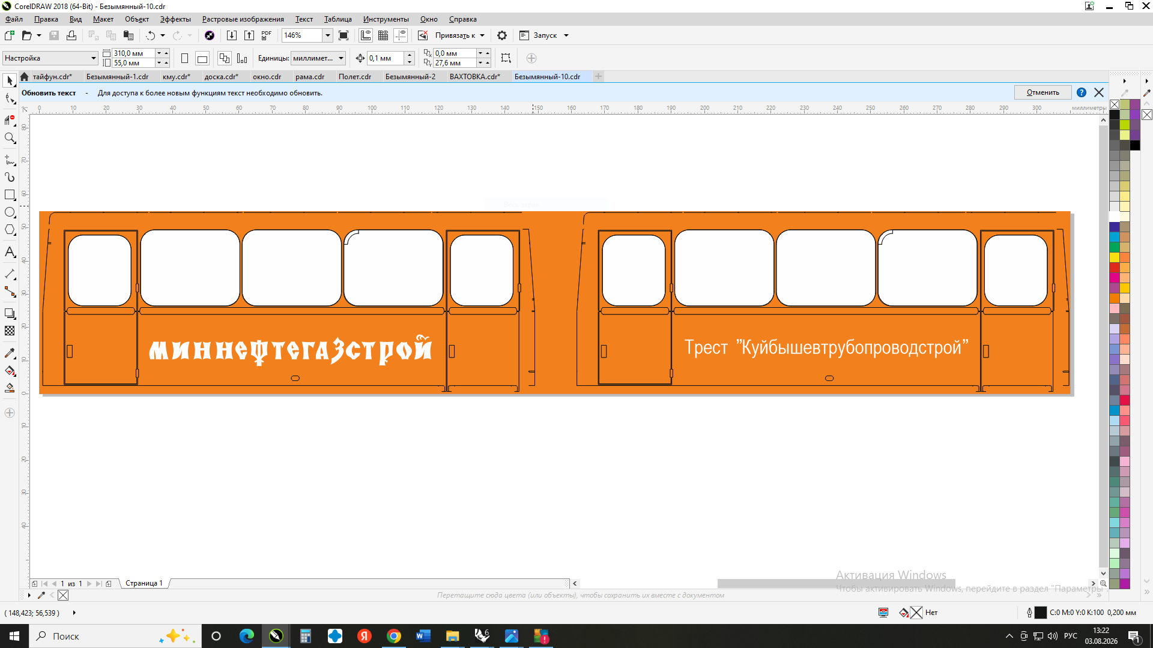Click the Обновить текст button
This screenshot has width=1153, height=648.
point(49,93)
